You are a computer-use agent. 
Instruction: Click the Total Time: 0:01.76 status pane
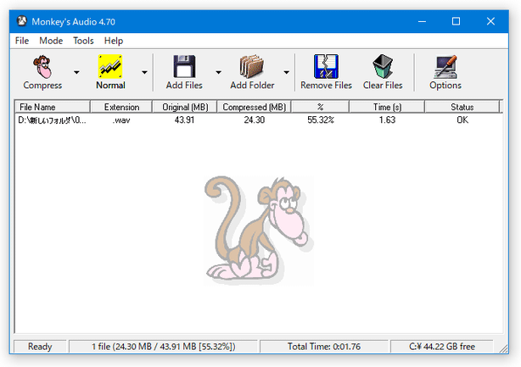(x=324, y=347)
